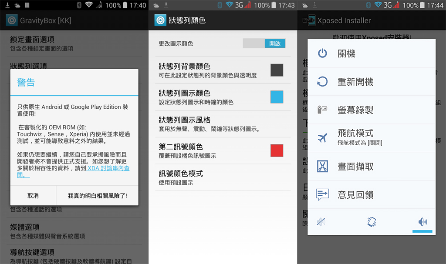This screenshot has height=264, width=446.
Task: Choose 畫面擷取 from the power menu
Action: pyautogui.click(x=372, y=166)
